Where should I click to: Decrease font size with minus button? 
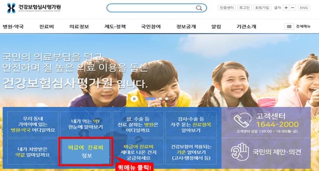click(292, 8)
